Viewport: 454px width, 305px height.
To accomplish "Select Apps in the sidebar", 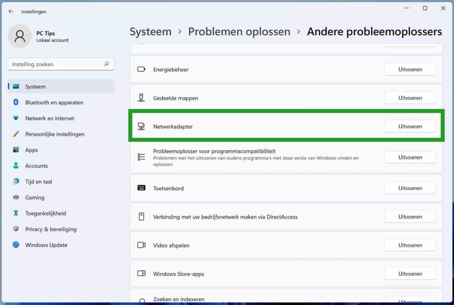I will pyautogui.click(x=61, y=150).
